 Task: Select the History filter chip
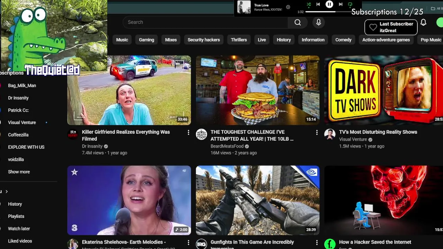[284, 40]
